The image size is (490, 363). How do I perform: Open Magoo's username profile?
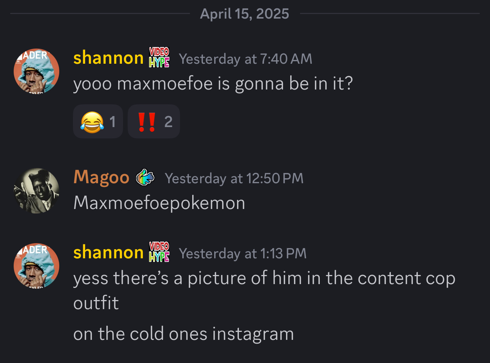[101, 177]
